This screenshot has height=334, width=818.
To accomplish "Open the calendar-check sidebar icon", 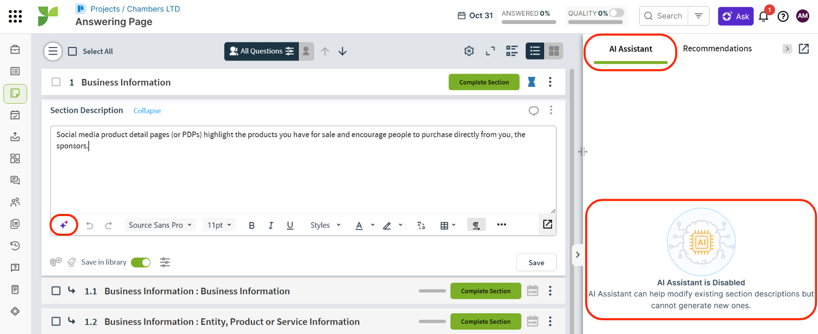I will pos(15,115).
